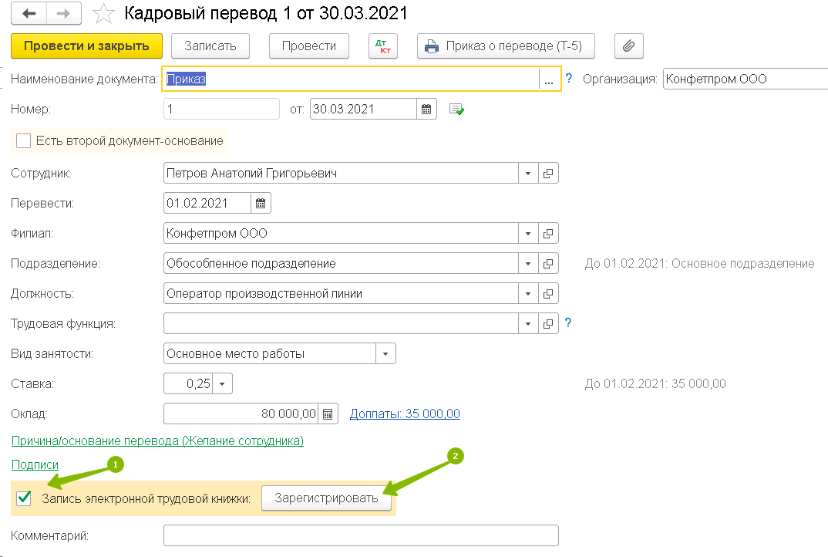Expand the Подразделение dropdown list
Screen dimensions: 828x557
coord(528,264)
